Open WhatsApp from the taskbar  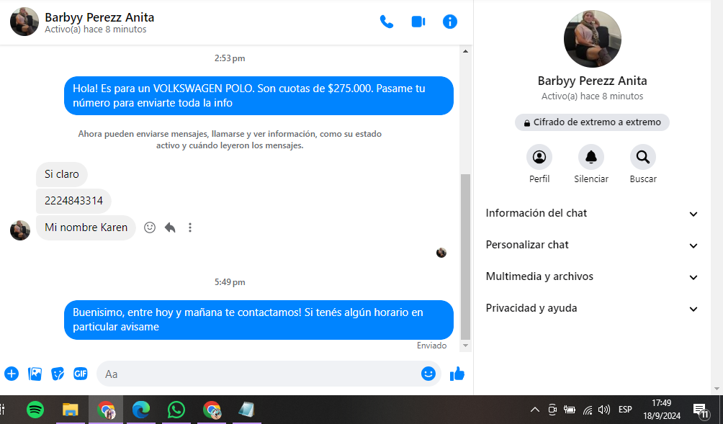(176, 410)
